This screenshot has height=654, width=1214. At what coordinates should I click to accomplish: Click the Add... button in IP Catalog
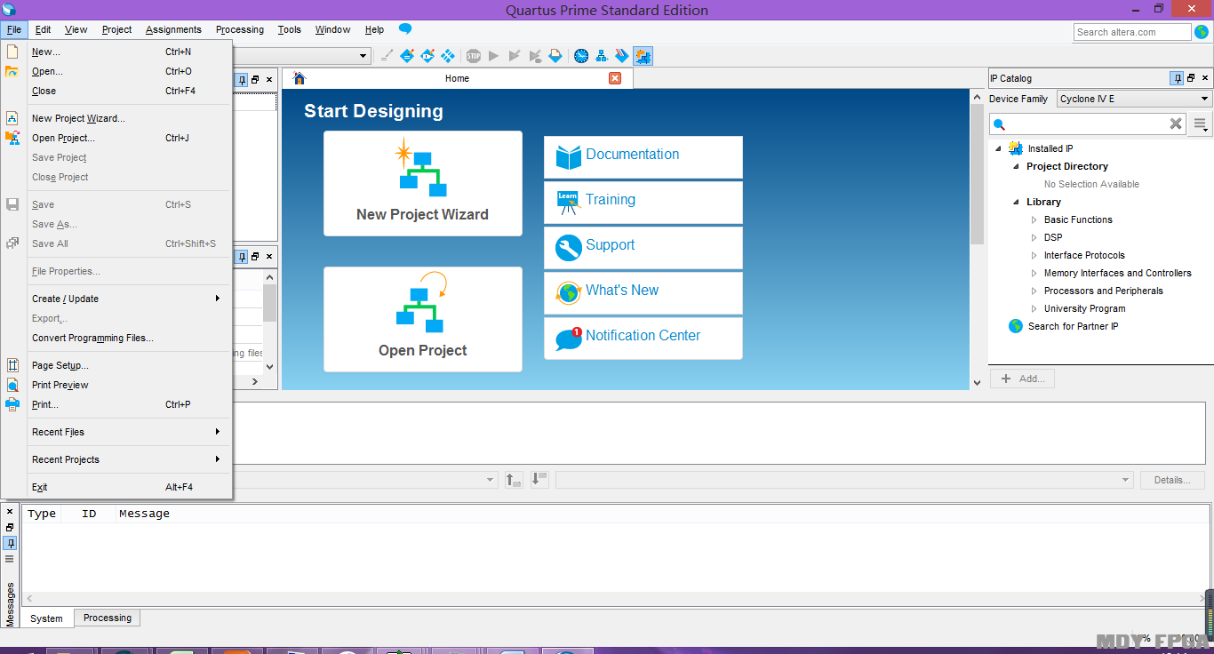(x=1022, y=379)
